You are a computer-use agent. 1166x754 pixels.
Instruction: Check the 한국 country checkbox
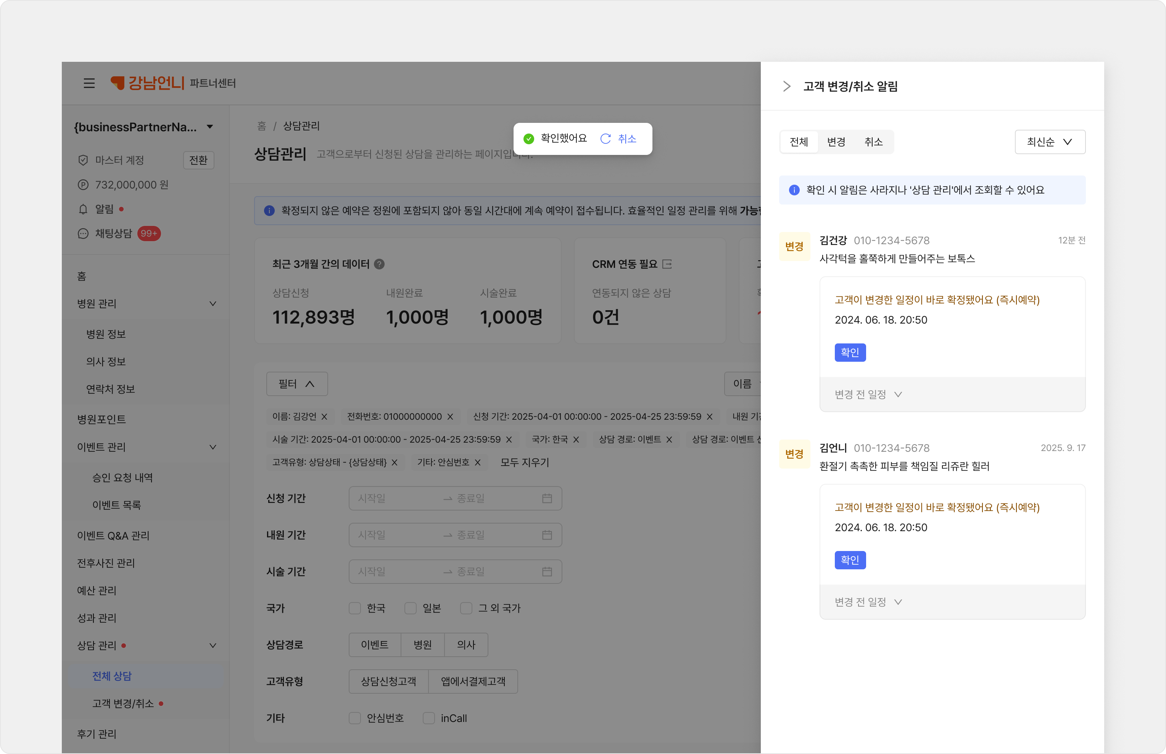[355, 608]
